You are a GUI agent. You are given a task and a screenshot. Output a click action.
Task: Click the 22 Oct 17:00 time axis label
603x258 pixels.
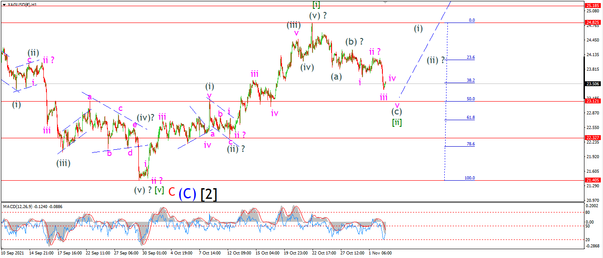(324, 253)
